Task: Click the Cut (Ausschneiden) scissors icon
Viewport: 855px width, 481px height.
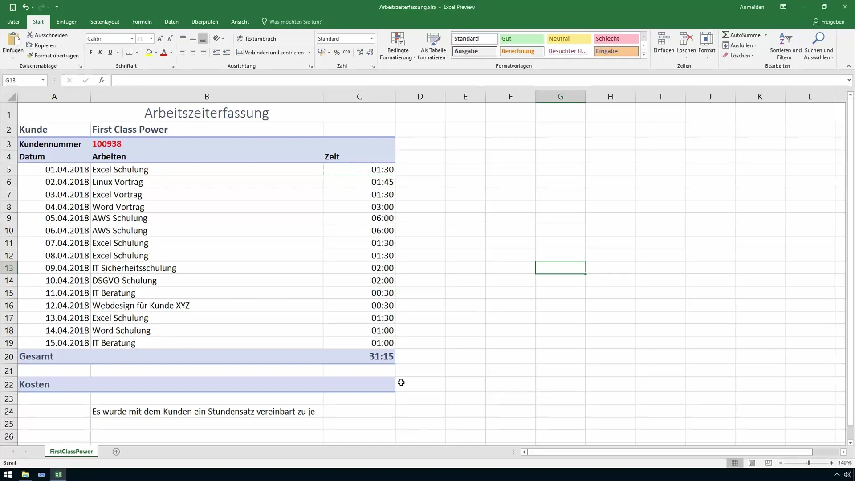Action: point(30,35)
